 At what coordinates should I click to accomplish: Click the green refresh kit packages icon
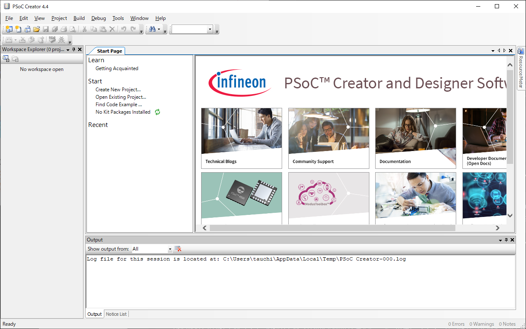(157, 112)
